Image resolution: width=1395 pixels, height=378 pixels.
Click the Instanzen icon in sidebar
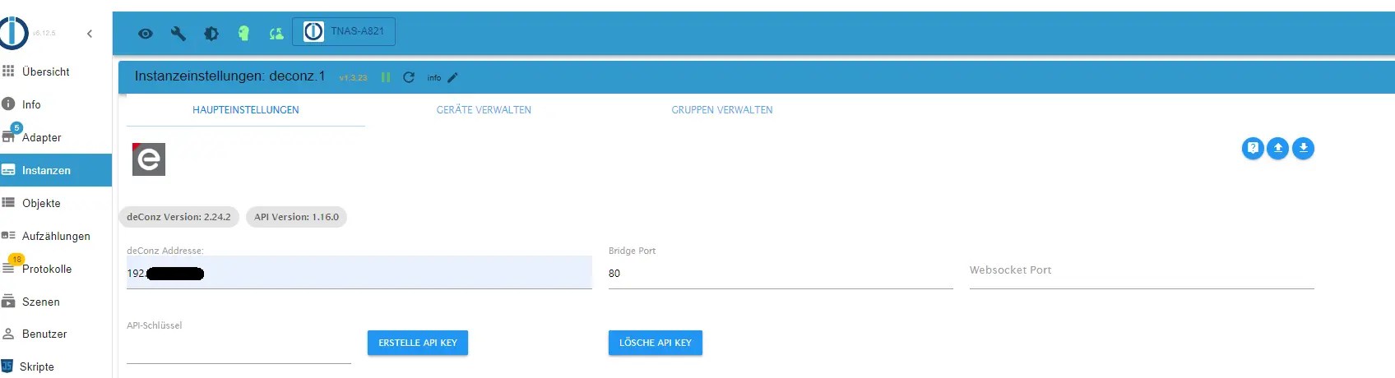tap(8, 170)
